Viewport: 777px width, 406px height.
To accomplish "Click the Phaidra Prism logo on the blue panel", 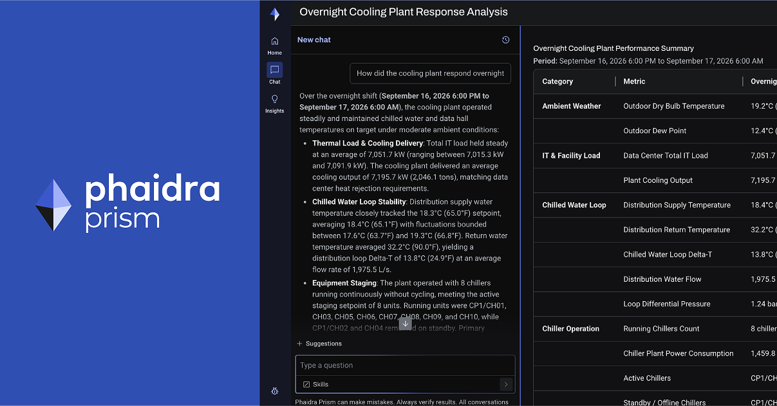I will pos(127,204).
